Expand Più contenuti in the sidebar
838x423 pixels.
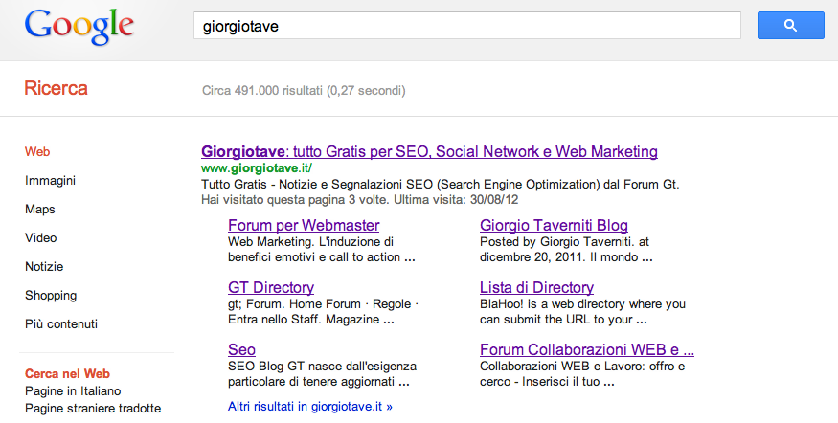(61, 324)
